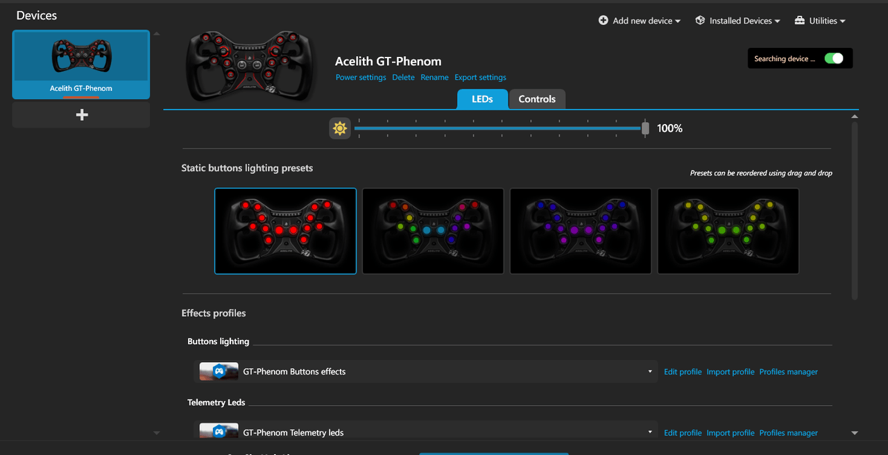Click the Static buttons lighting presets heading
The height and width of the screenshot is (455, 888).
[247, 168]
